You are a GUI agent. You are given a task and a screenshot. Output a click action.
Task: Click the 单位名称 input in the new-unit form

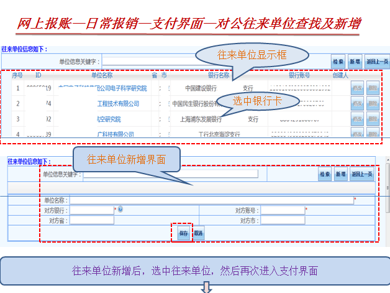click(x=211, y=200)
